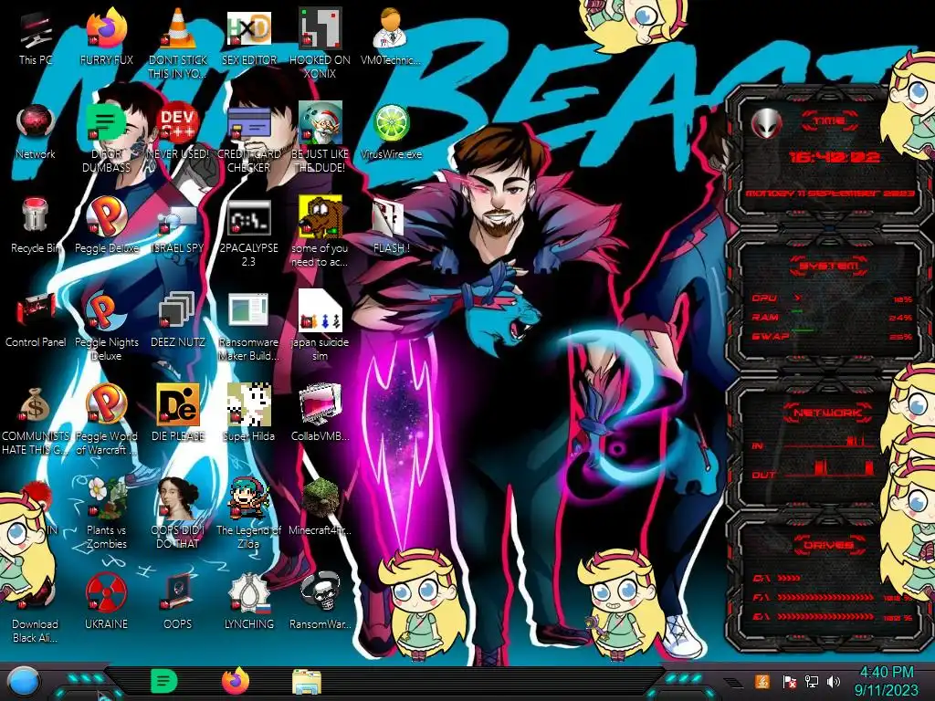Open Control Panel desktop icon
The height and width of the screenshot is (701, 935).
click(36, 320)
